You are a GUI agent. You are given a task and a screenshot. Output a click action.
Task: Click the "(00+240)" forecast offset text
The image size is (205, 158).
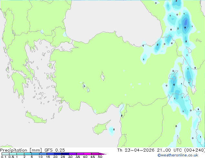(195, 150)
